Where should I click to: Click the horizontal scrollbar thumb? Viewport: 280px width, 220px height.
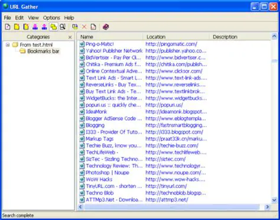pyautogui.click(x=172, y=207)
